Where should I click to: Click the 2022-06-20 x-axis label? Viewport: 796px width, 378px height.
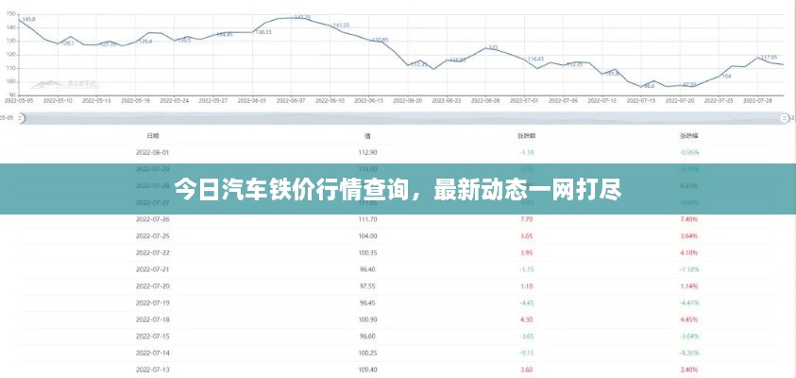(x=408, y=100)
